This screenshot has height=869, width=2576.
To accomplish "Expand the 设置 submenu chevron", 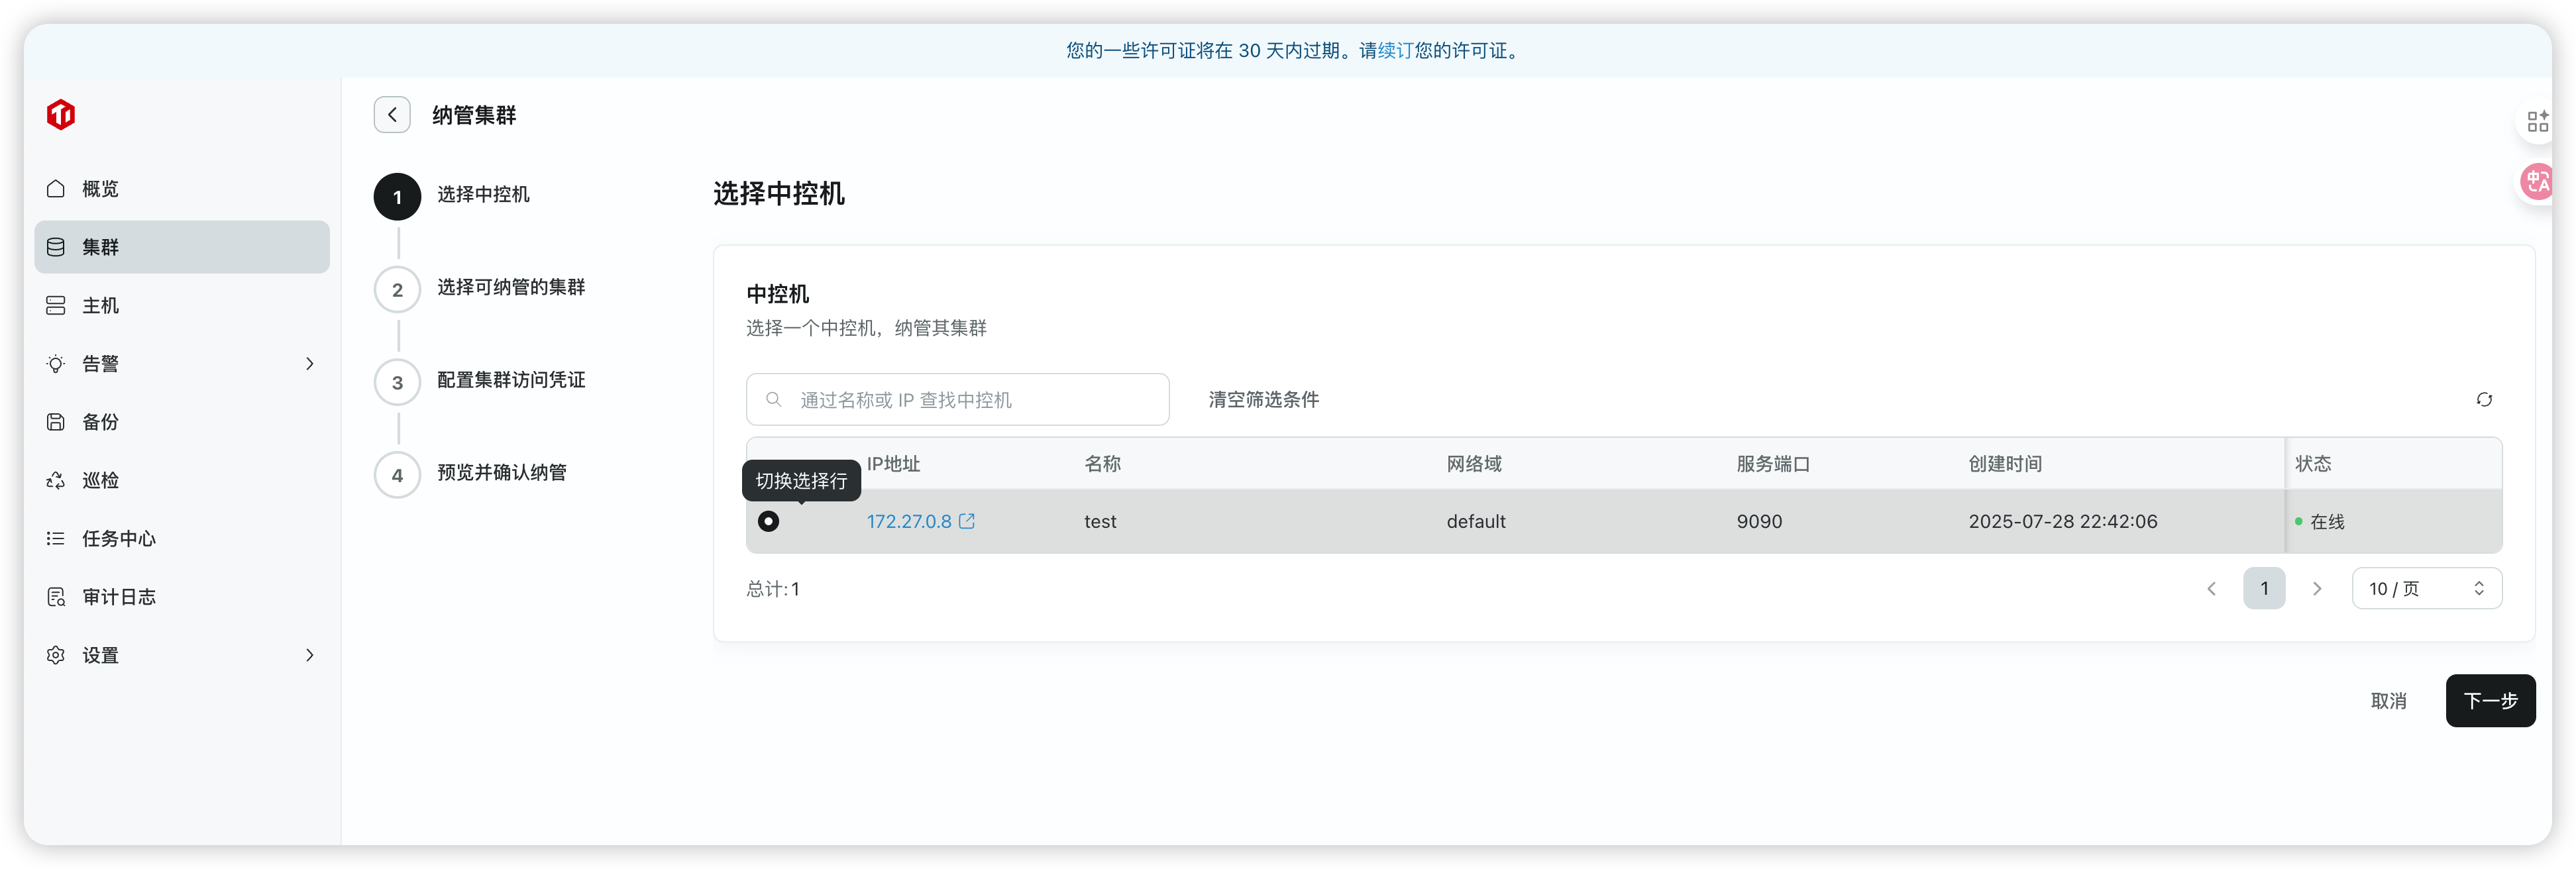I will pos(309,655).
